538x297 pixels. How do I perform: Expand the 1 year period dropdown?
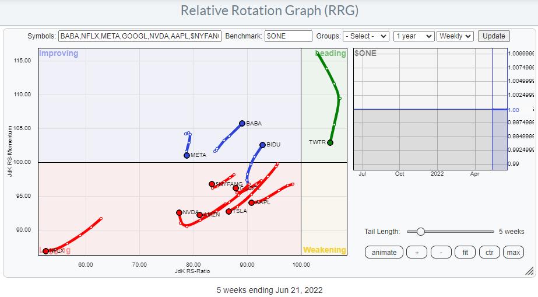(414, 36)
